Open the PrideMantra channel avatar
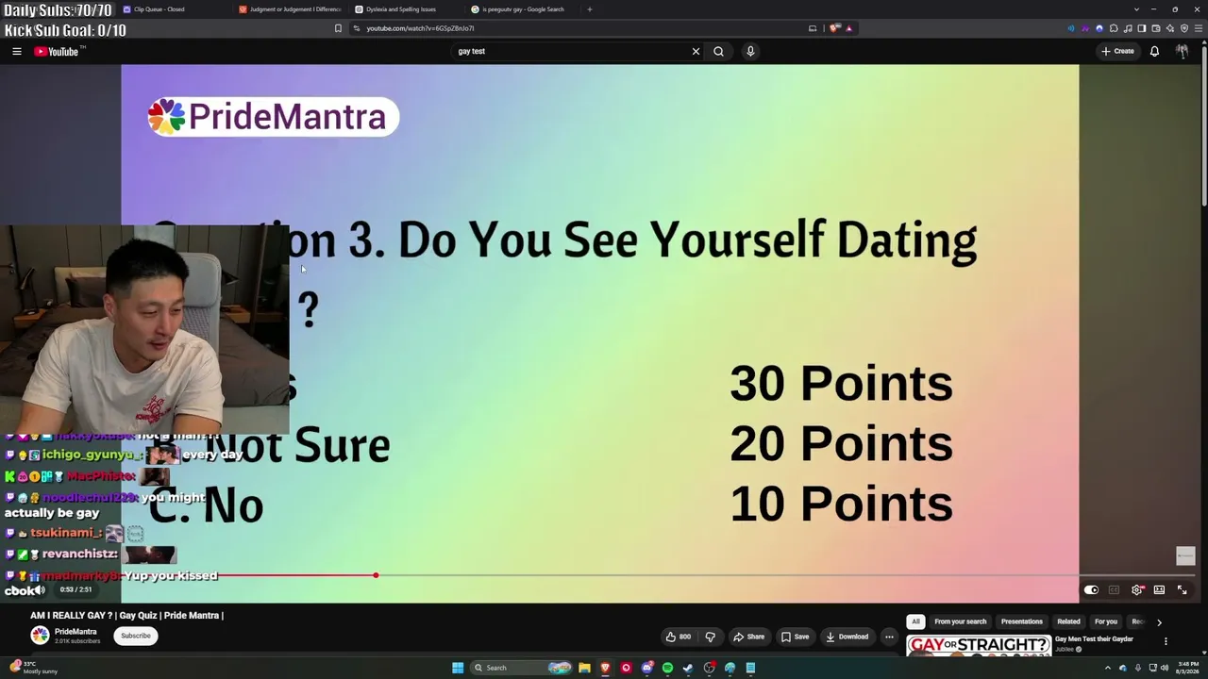 pos(40,636)
